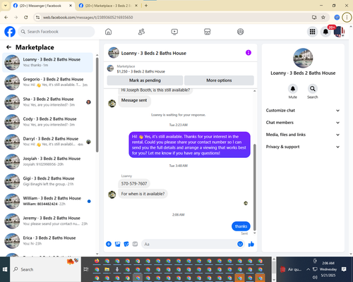353x282 pixels.
Task: Expand Chat members section
Action: [x=303, y=123]
